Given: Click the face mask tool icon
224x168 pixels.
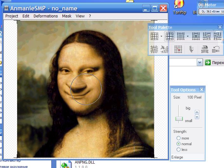Looking at the screenshot, I should coord(191,49).
